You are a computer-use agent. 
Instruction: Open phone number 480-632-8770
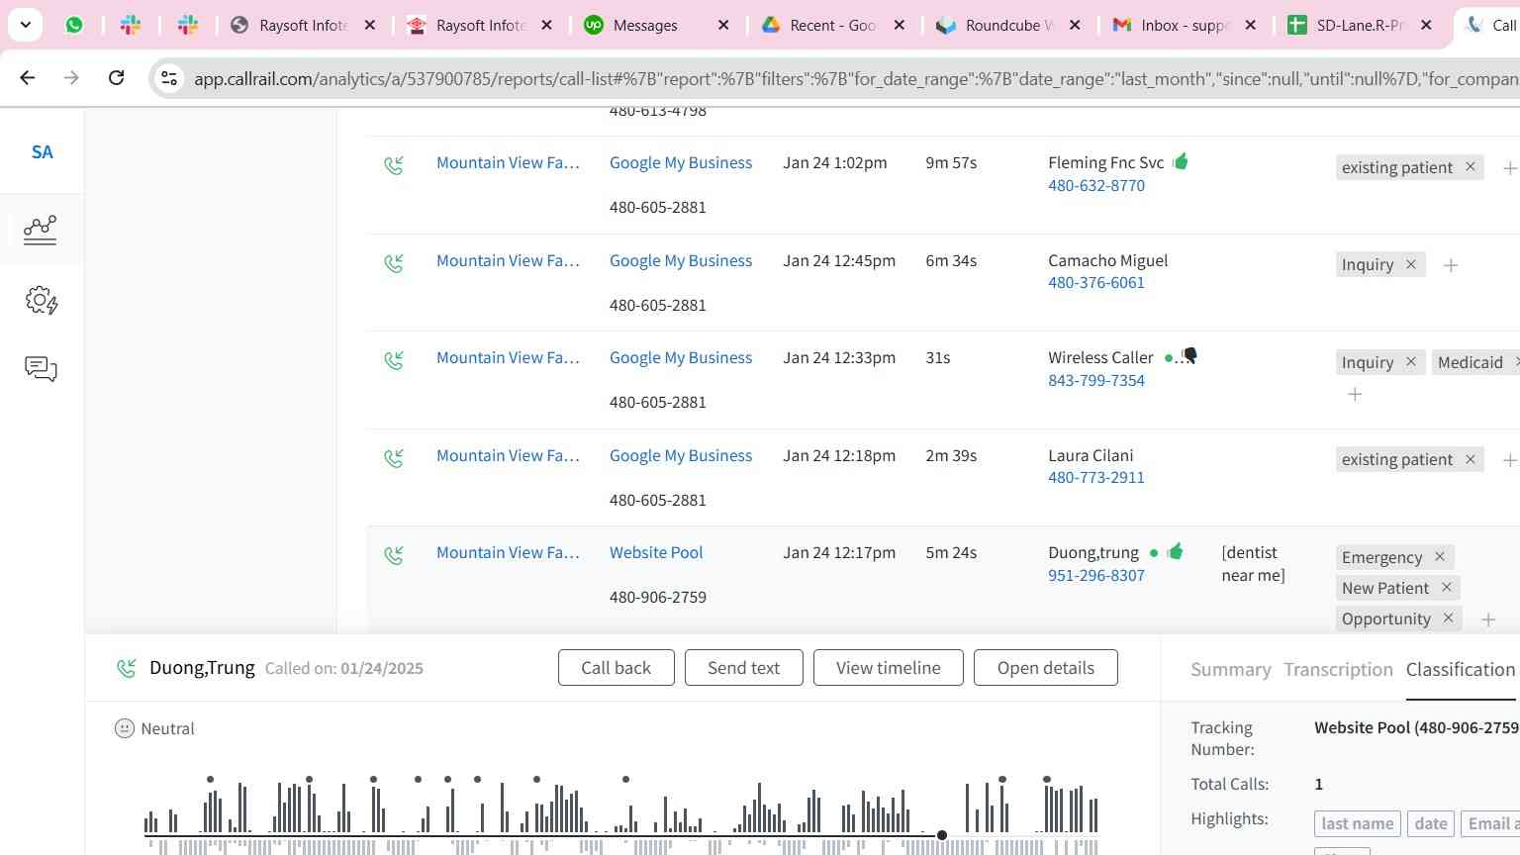point(1096,185)
